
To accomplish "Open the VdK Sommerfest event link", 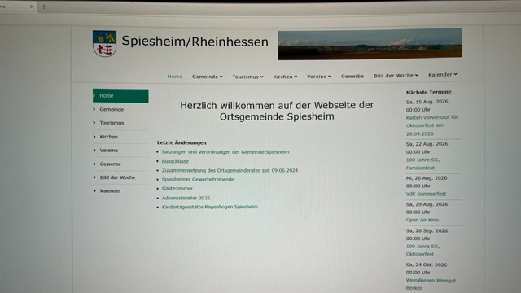I will pos(426,194).
